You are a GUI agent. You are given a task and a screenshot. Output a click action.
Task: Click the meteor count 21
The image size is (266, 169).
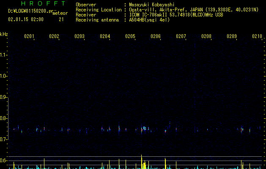tap(61, 19)
